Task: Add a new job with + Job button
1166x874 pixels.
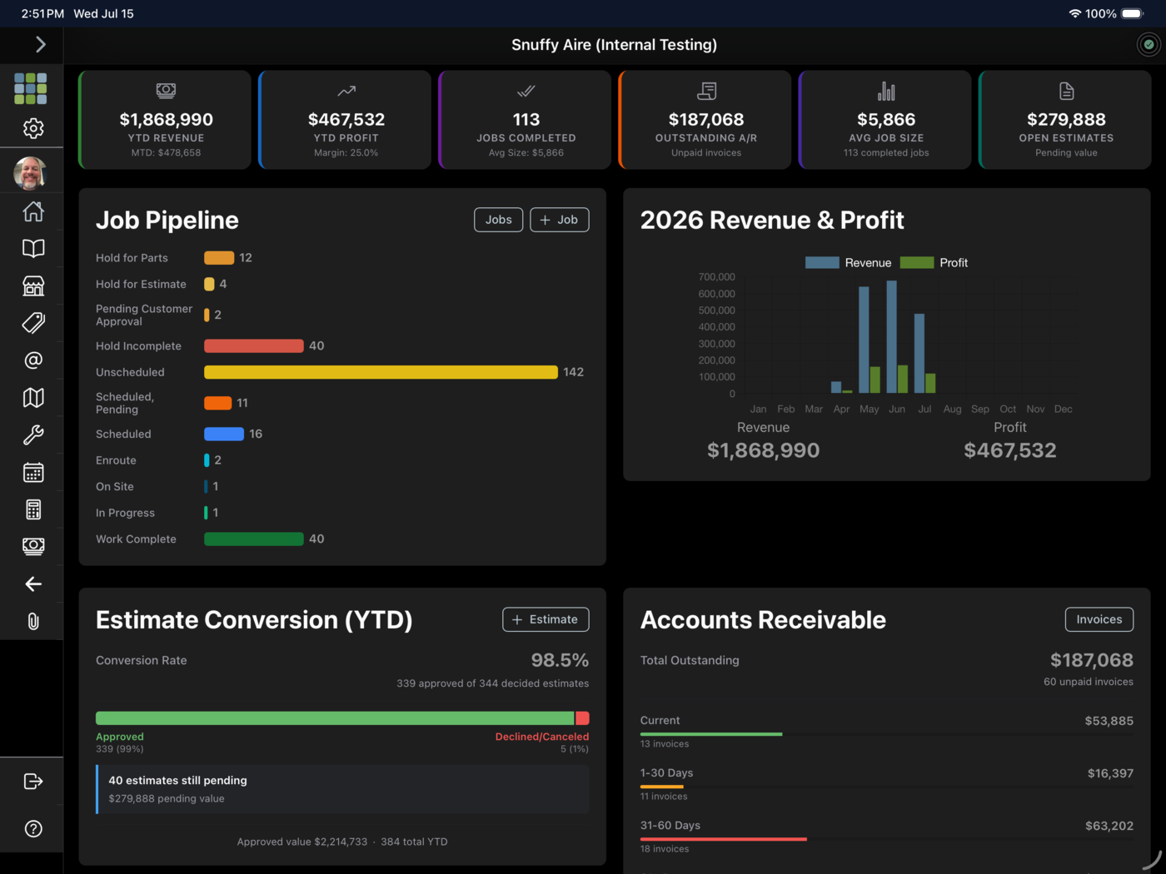Action: (x=560, y=220)
